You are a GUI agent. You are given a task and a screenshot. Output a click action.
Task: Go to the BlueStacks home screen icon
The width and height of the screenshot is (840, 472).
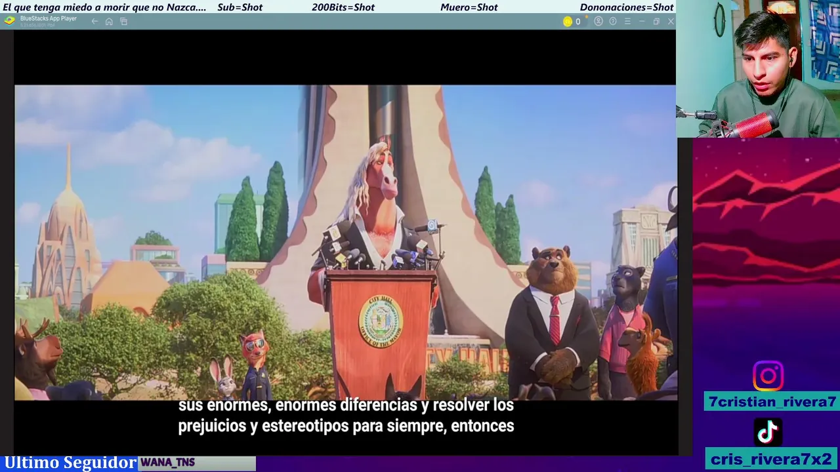point(109,22)
